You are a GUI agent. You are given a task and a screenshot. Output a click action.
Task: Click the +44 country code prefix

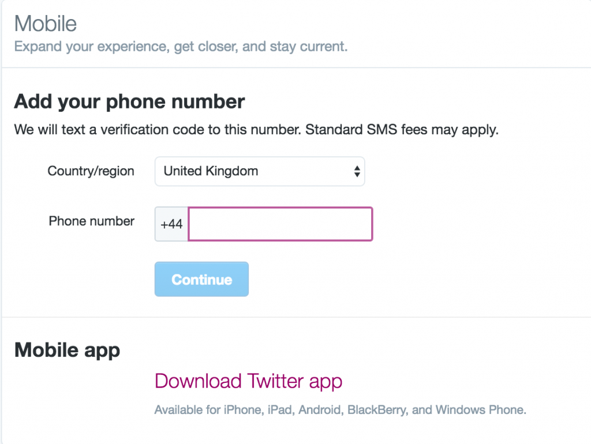coord(171,224)
